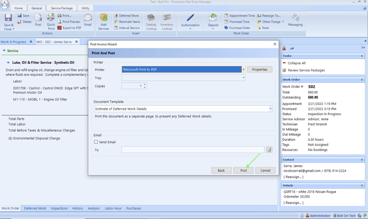
Task: Click the Quick Print icon
Action: pyautogui.click(x=51, y=21)
